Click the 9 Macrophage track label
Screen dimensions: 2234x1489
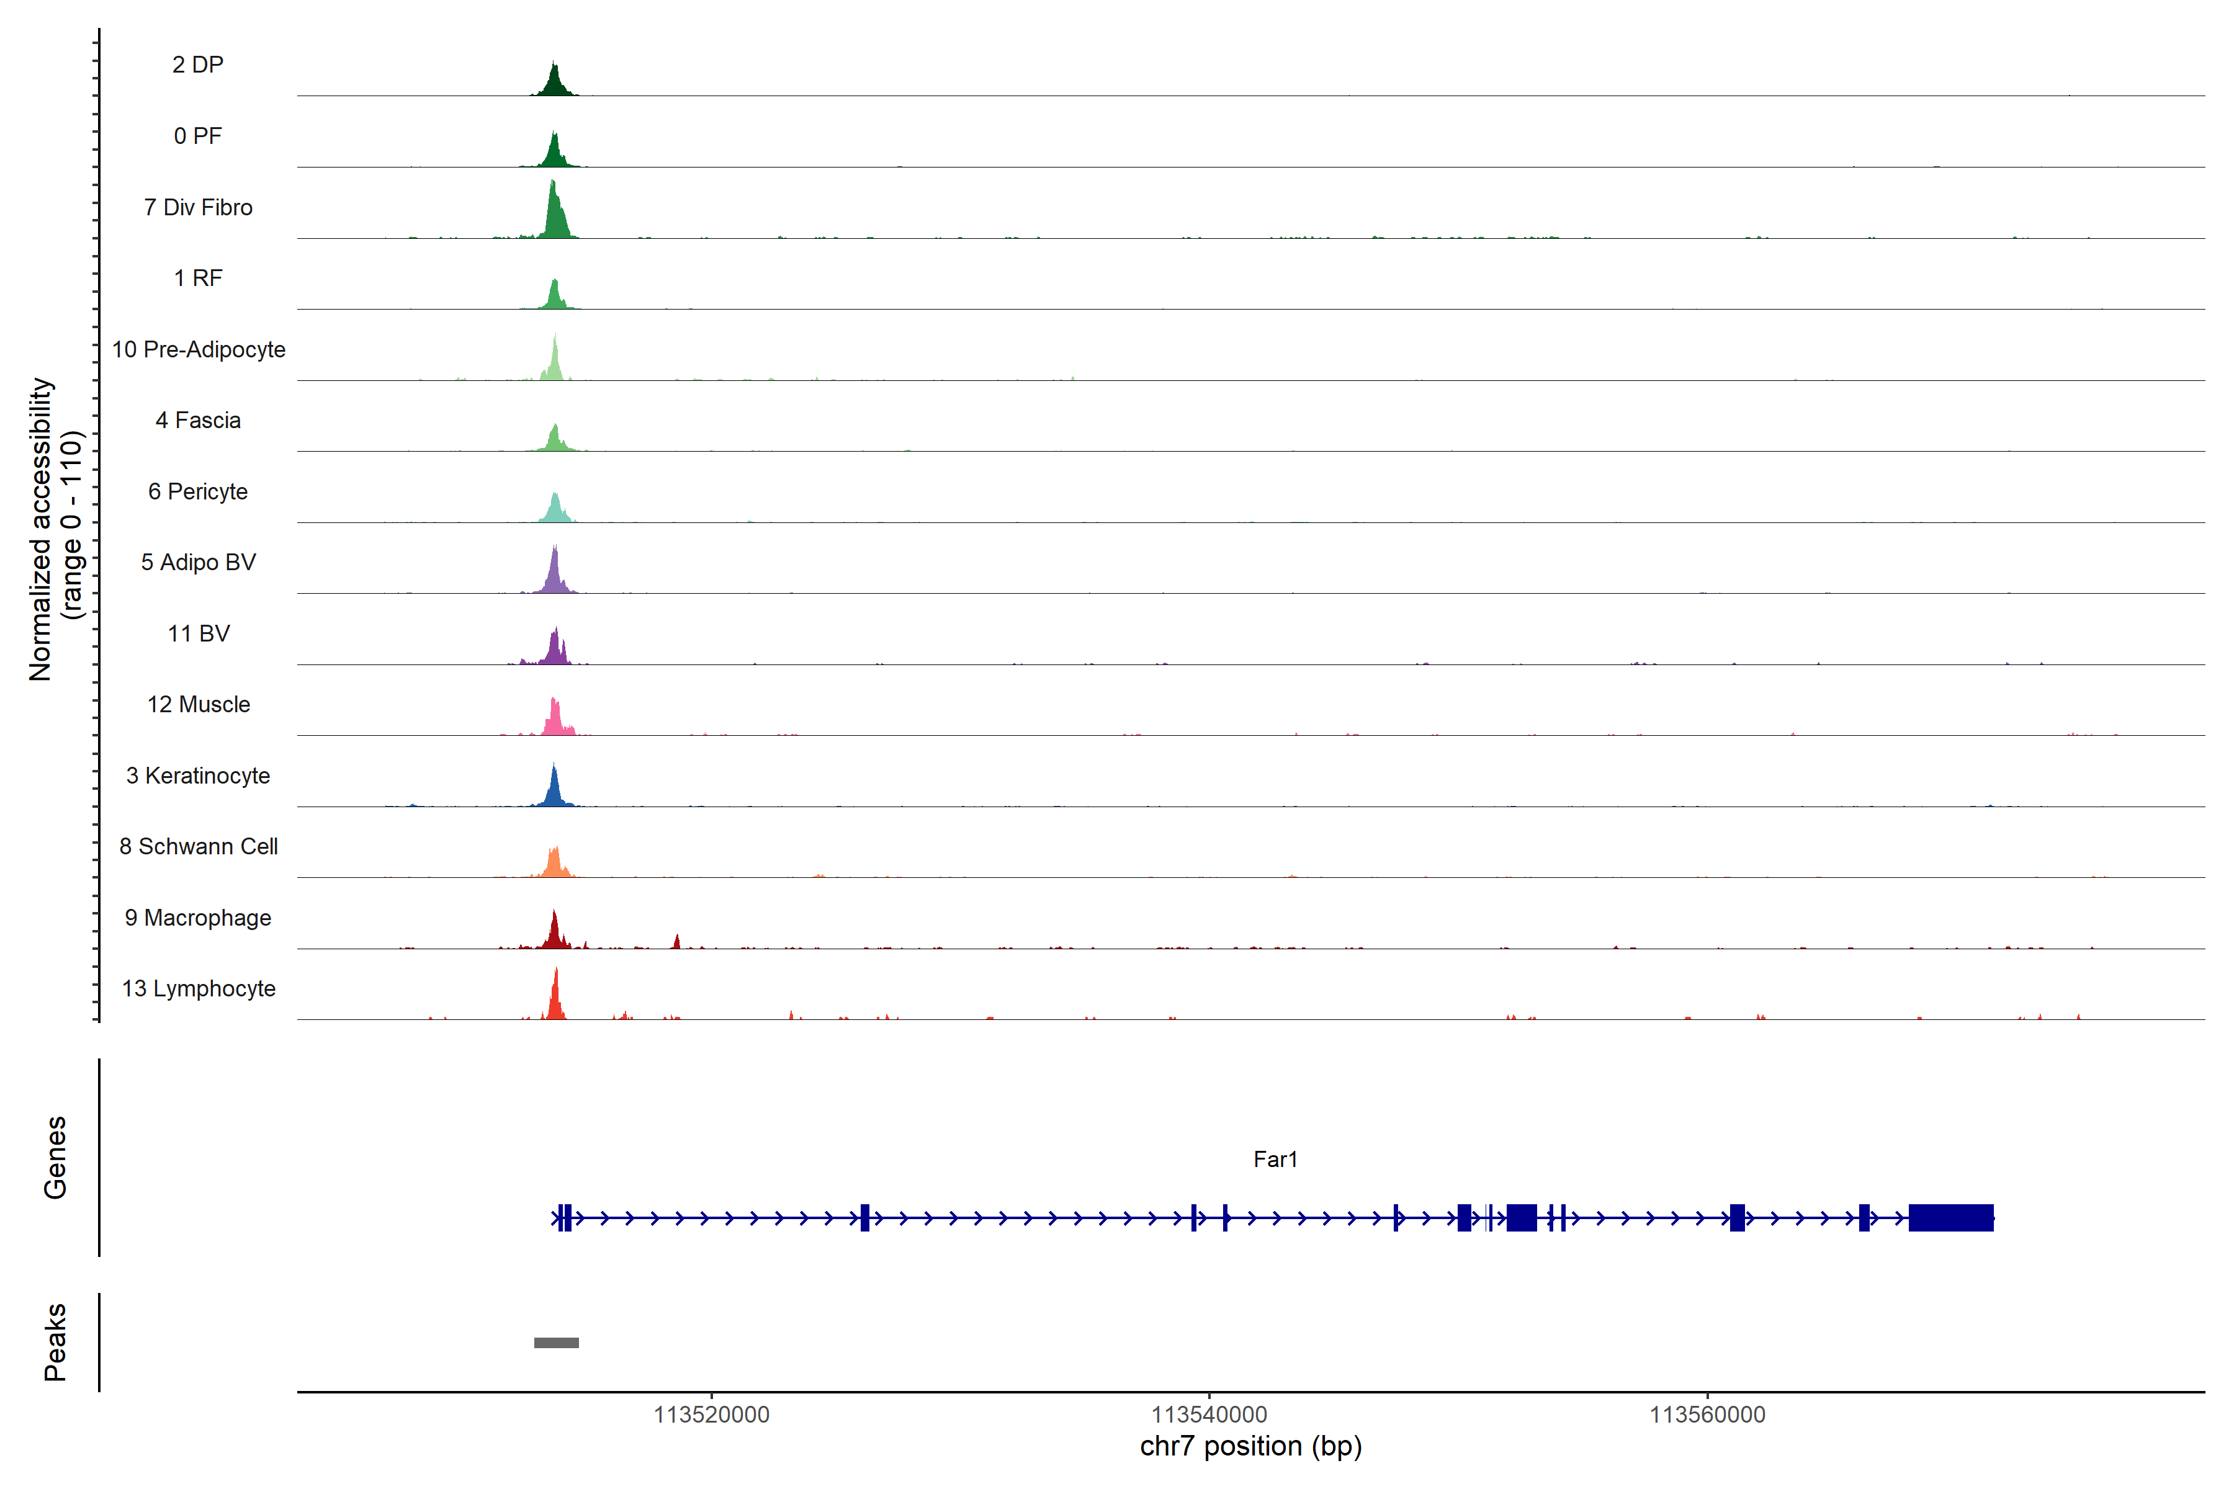click(197, 918)
